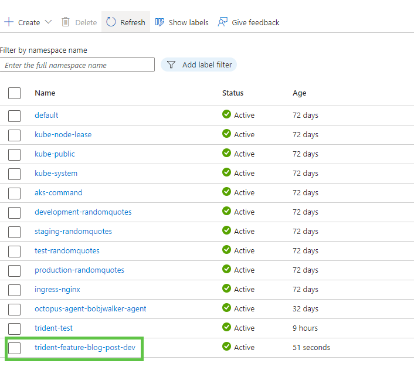Click the Status column header
The height and width of the screenshot is (370, 414).
pos(233,93)
